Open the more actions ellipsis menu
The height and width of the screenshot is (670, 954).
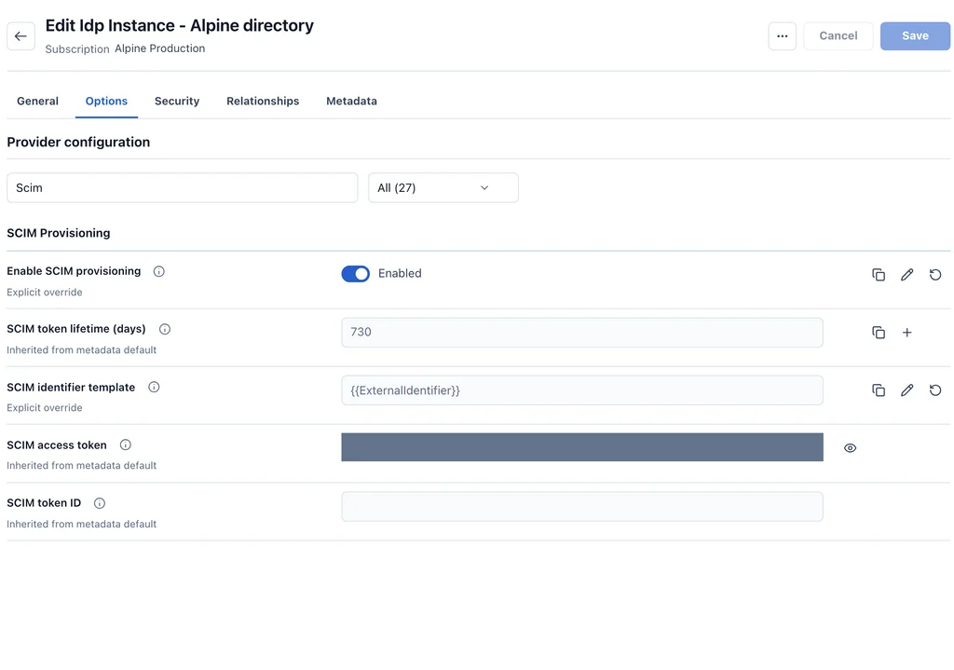click(782, 36)
